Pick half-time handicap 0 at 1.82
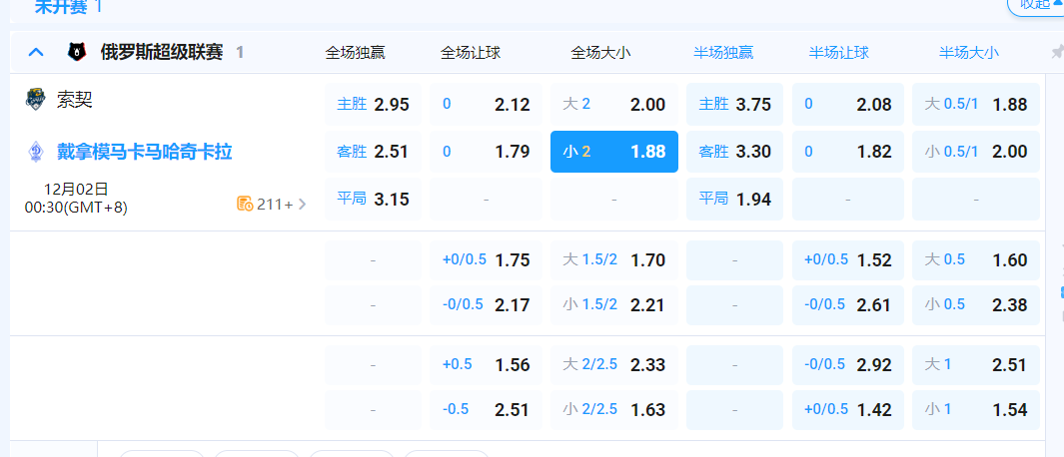 click(848, 152)
